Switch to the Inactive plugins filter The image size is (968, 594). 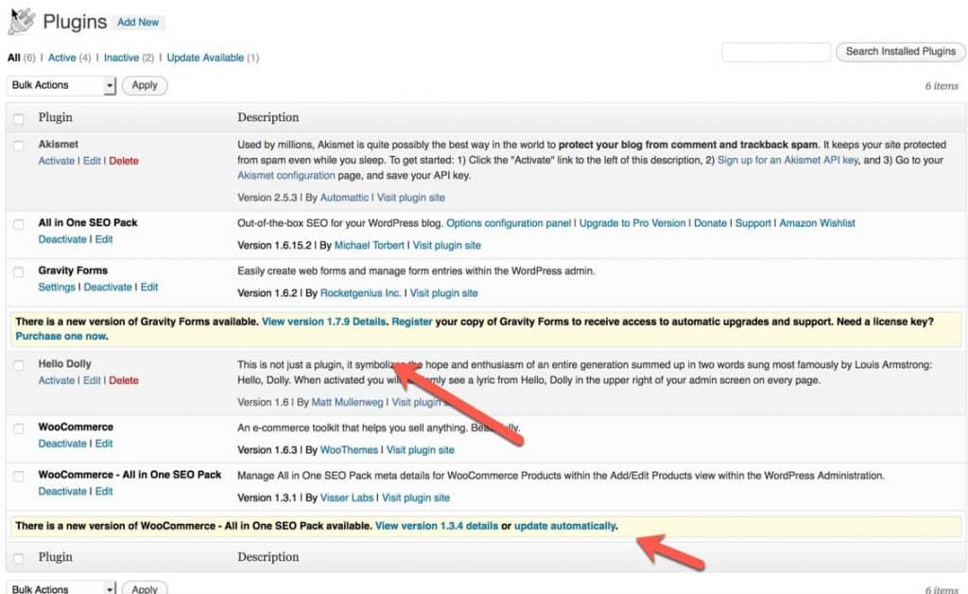122,57
